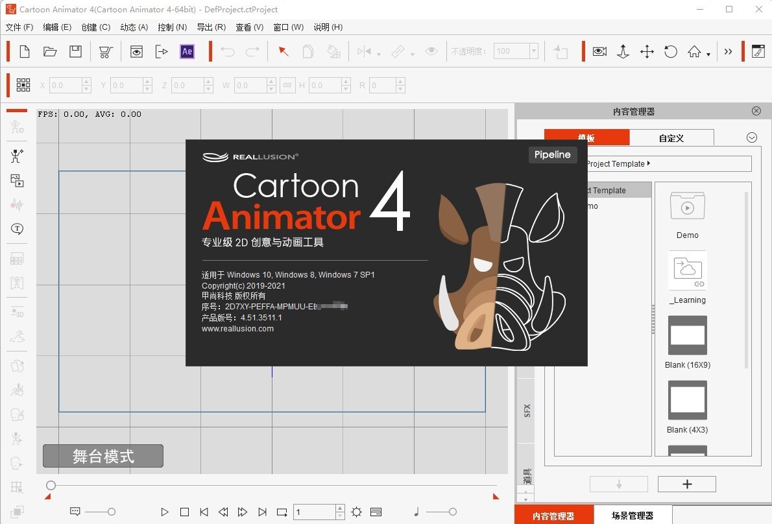Open the 动态 (A) menu
This screenshot has width=772, height=524.
pos(134,27)
